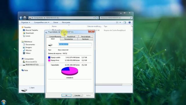This screenshot has width=186, height=105.
Task: Switch to the Compartilhamento tab
Action: (55, 37)
